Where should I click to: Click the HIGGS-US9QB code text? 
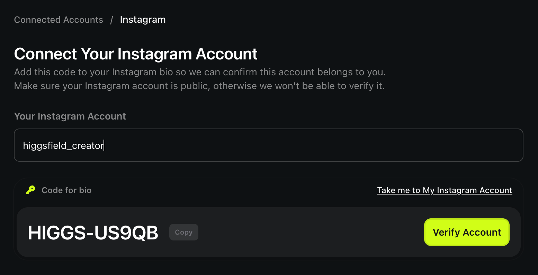(x=93, y=233)
